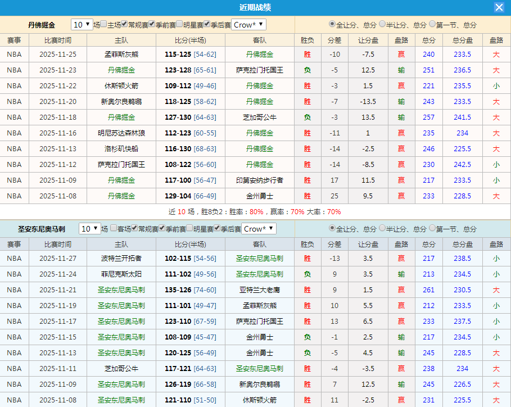Check the 明星赛 checkbox in the Nuggets row
This screenshot has width=511, height=407.
(x=178, y=25)
